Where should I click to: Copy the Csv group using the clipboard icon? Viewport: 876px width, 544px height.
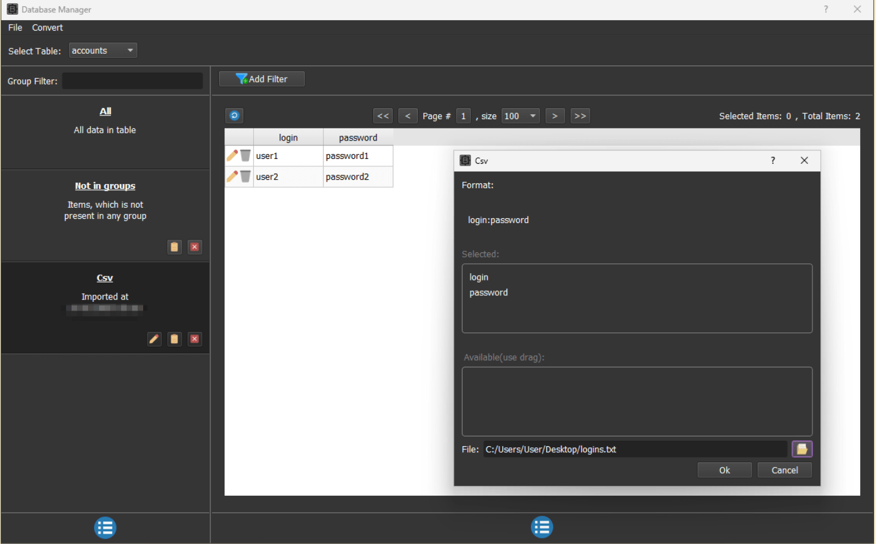click(174, 339)
